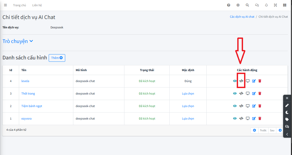Toggle fullscreen with the expand arrows icon
This screenshot has width=292, height=155.
tap(276, 5)
